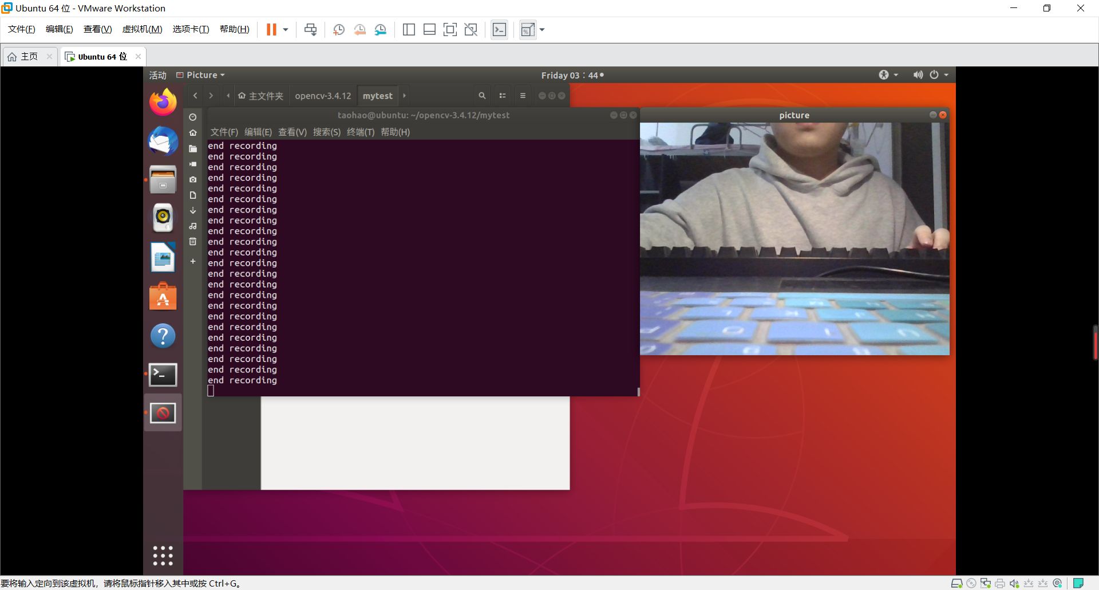Go back in file manager

click(x=195, y=96)
